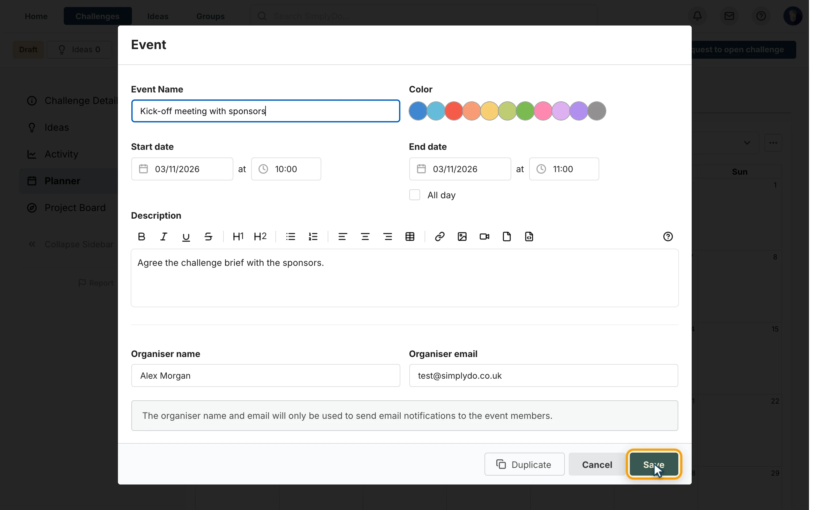Open the end time 11:00 selector
Screen dimensions: 816x510
564,169
